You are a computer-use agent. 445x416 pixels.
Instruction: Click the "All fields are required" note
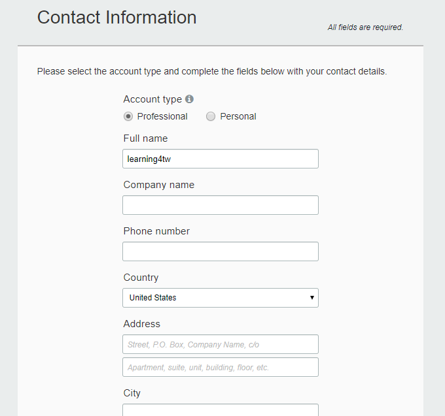pyautogui.click(x=365, y=27)
